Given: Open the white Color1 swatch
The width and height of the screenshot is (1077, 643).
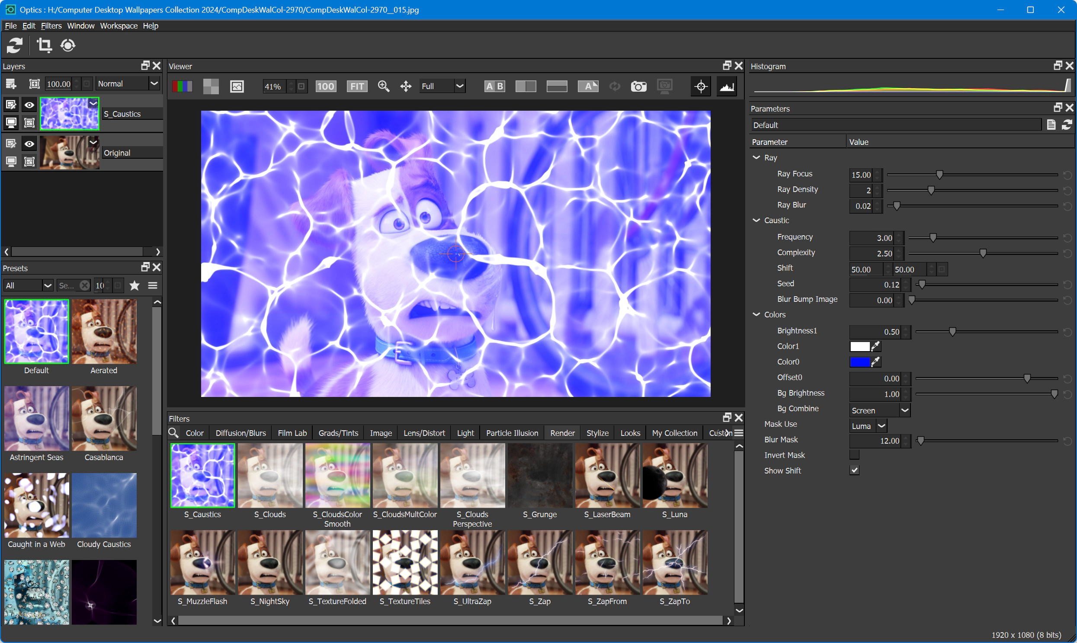Looking at the screenshot, I should pos(860,346).
